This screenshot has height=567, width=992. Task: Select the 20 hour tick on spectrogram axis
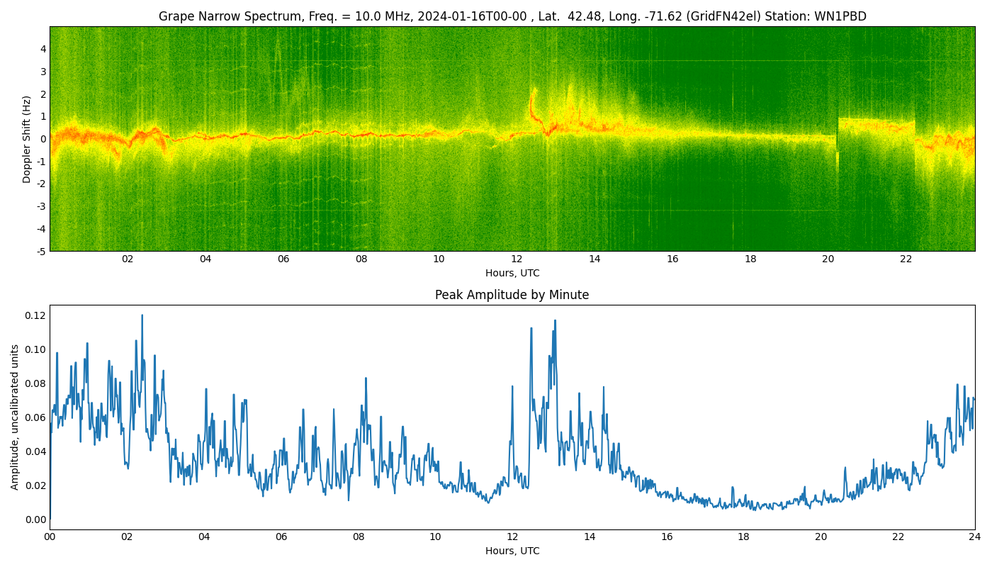pyautogui.click(x=828, y=259)
